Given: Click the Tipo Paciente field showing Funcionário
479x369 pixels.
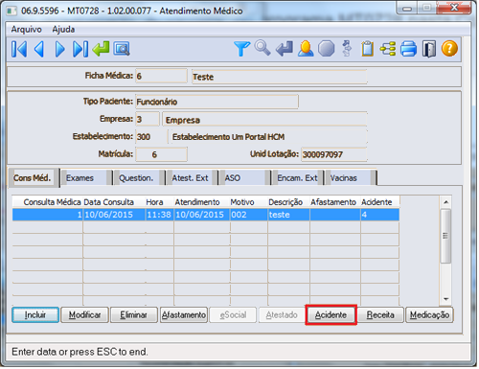Looking at the screenshot, I should (217, 102).
